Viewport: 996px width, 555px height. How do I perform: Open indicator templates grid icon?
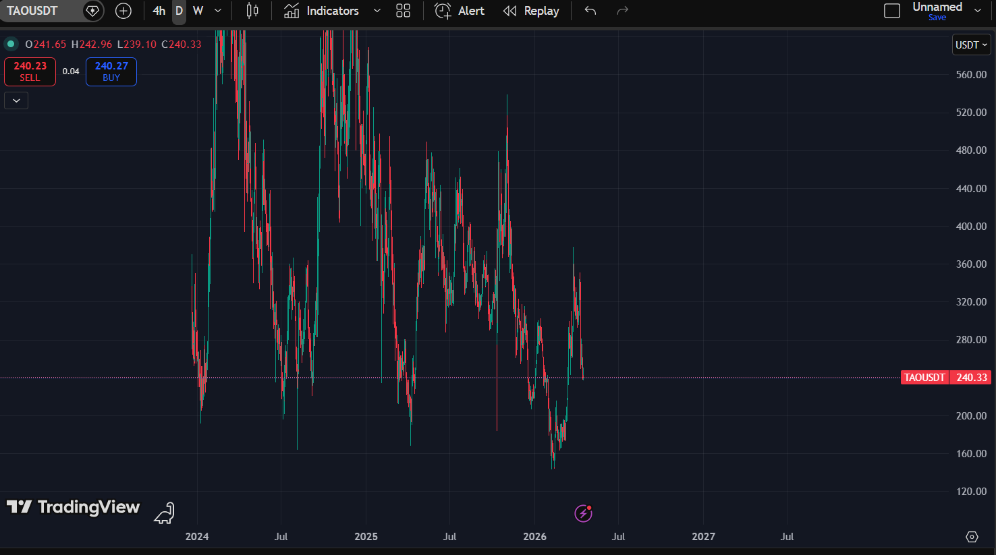click(403, 11)
